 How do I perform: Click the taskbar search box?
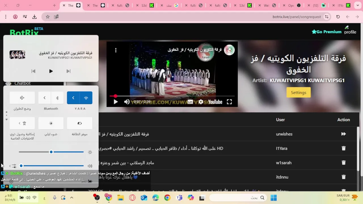point(238,197)
